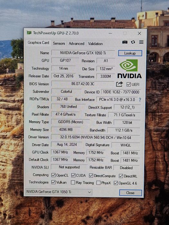Image resolution: width=169 pixels, height=225 pixels.
Task: Click the Memory Type value GDDR5 (Micron)
Action: click(70, 122)
